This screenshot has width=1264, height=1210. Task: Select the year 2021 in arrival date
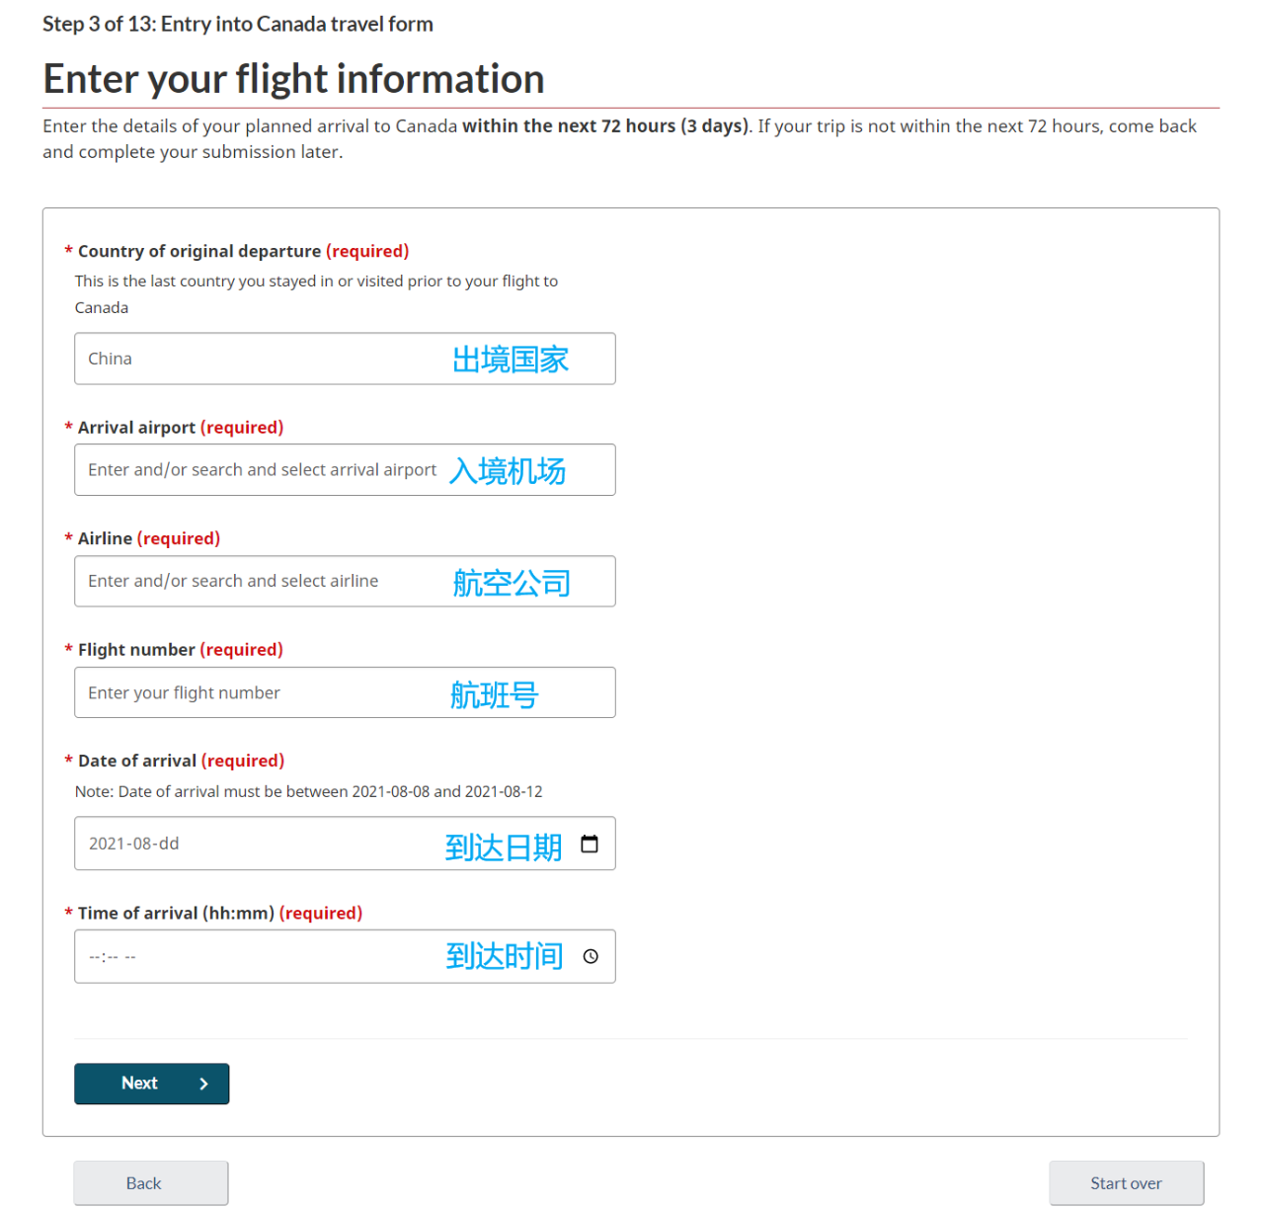(x=108, y=844)
